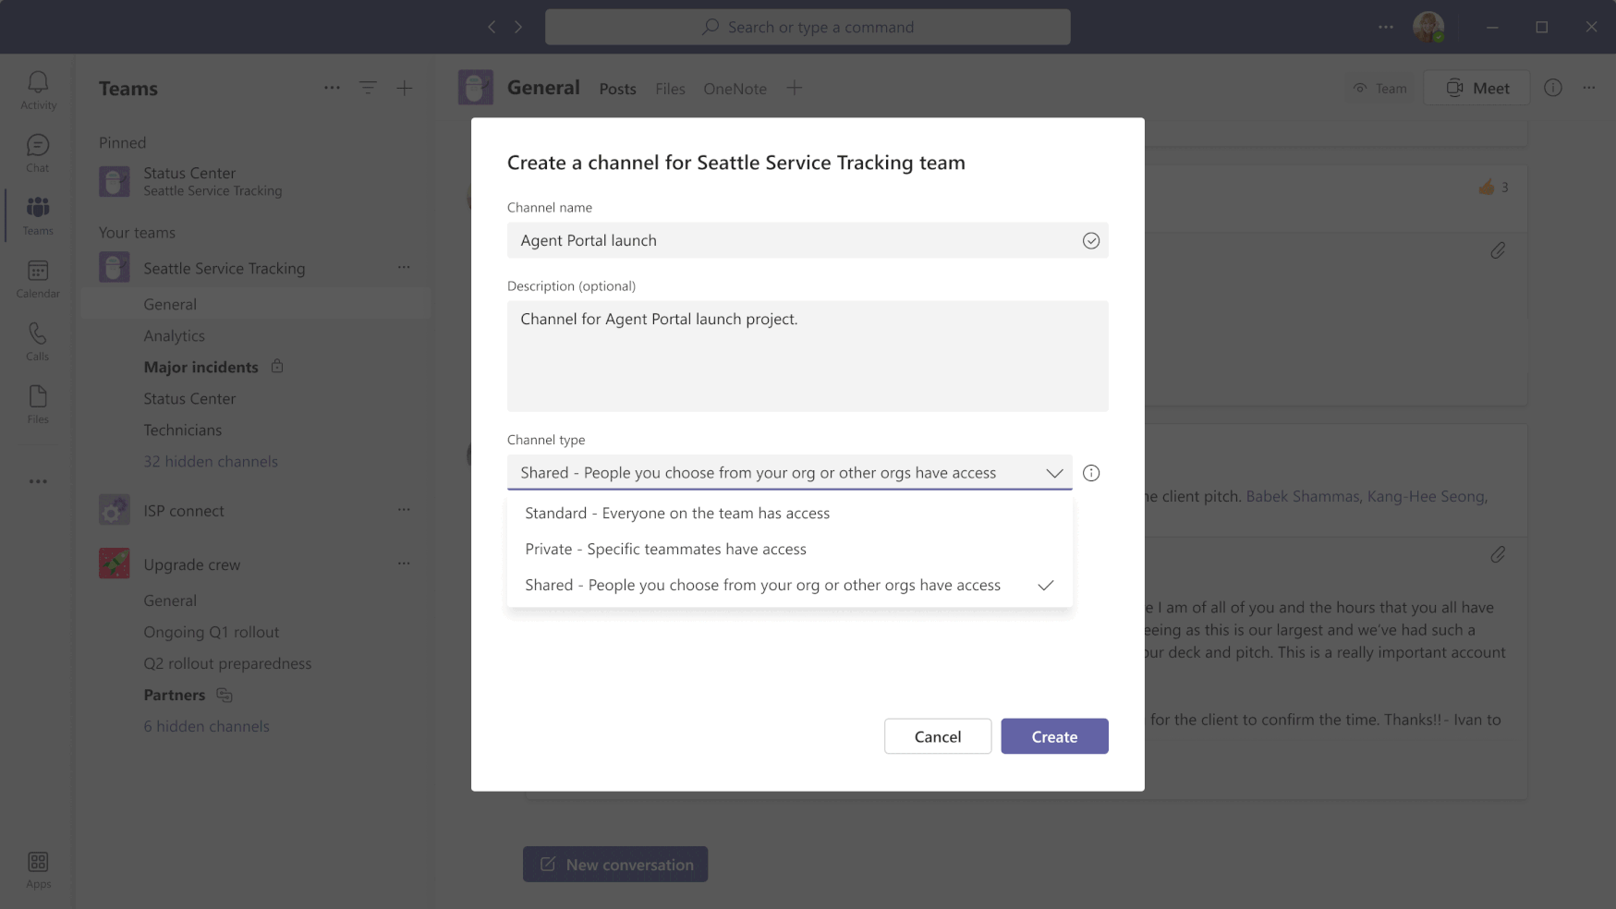Click the join or create team plus icon

click(x=405, y=88)
